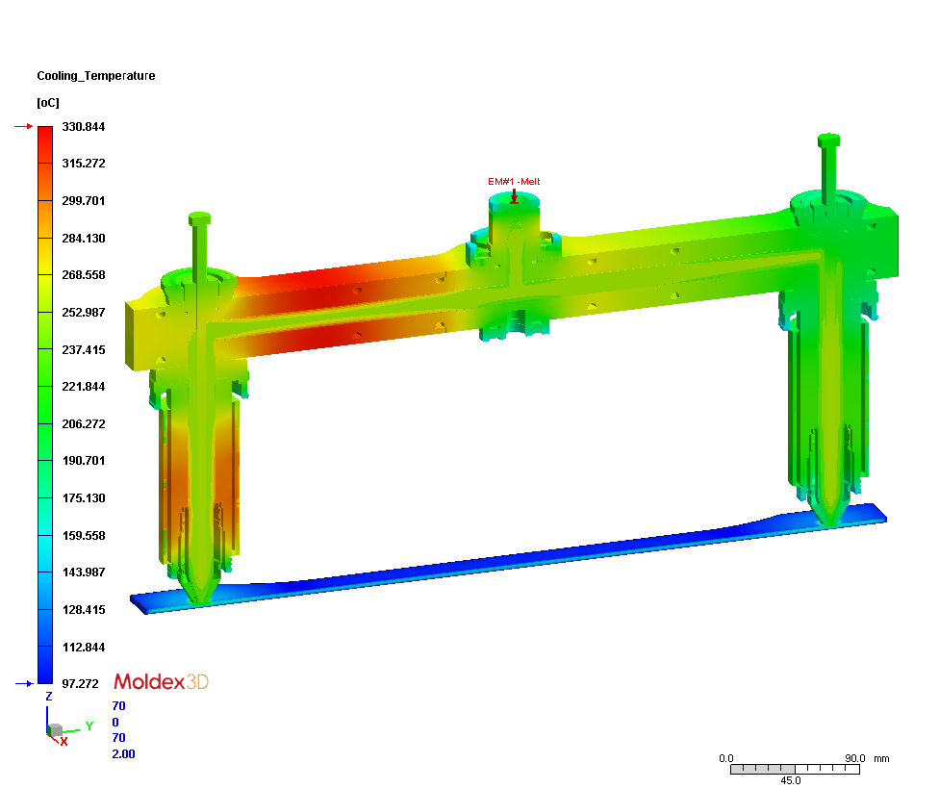Click the green middle of color legend
The width and height of the screenshot is (939, 789).
coord(45,405)
